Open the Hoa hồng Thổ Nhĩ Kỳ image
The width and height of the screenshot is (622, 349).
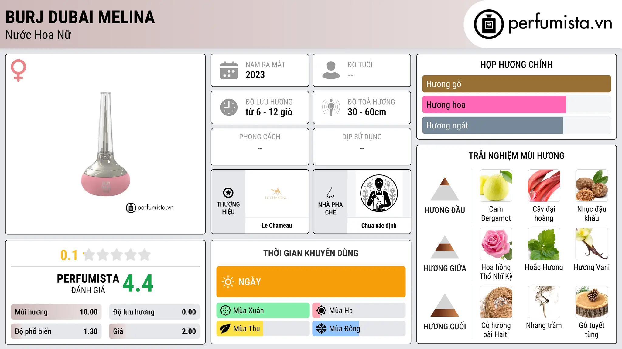(x=496, y=244)
